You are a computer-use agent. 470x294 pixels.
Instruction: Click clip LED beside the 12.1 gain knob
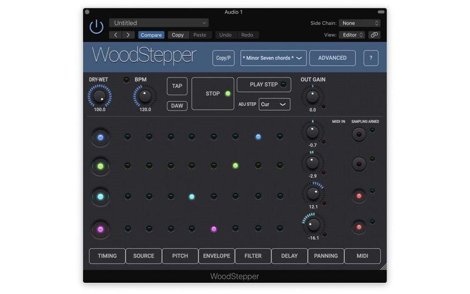pyautogui.click(x=324, y=203)
